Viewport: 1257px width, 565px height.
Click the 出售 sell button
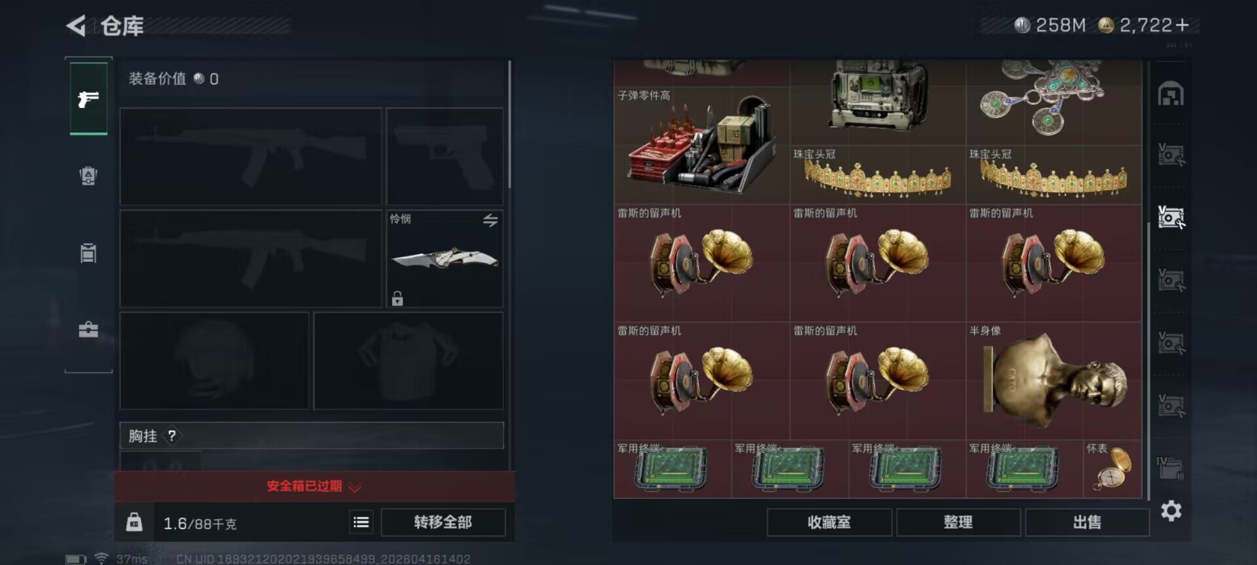point(1087,522)
